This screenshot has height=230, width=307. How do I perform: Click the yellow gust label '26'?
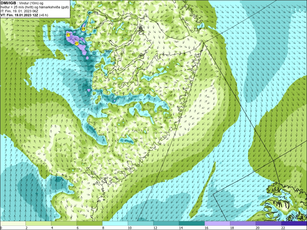[x=84, y=29]
